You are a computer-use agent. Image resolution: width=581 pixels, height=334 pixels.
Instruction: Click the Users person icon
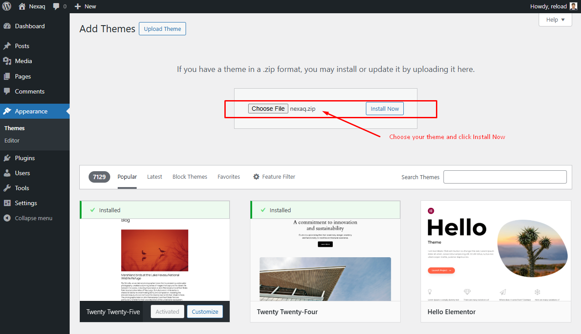pos(7,173)
